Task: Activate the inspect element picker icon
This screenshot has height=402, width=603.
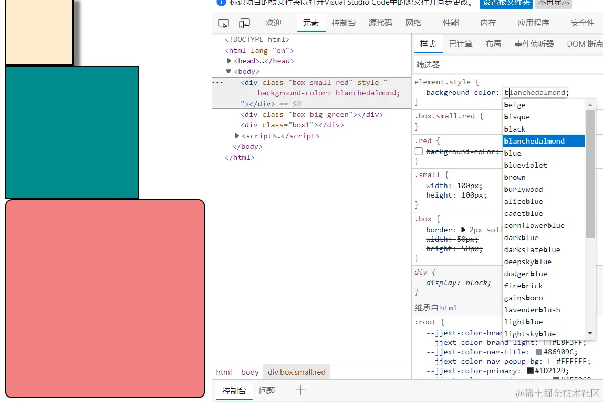Action: pyautogui.click(x=223, y=24)
